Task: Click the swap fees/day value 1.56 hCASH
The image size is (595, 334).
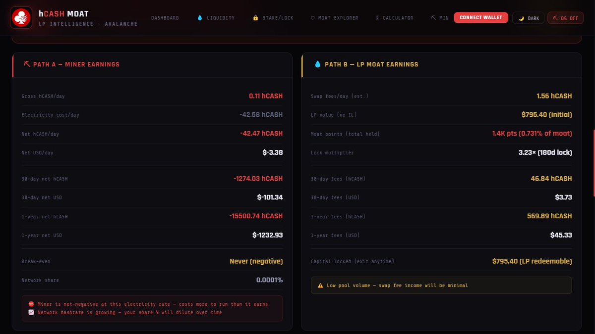Action: coord(554,96)
